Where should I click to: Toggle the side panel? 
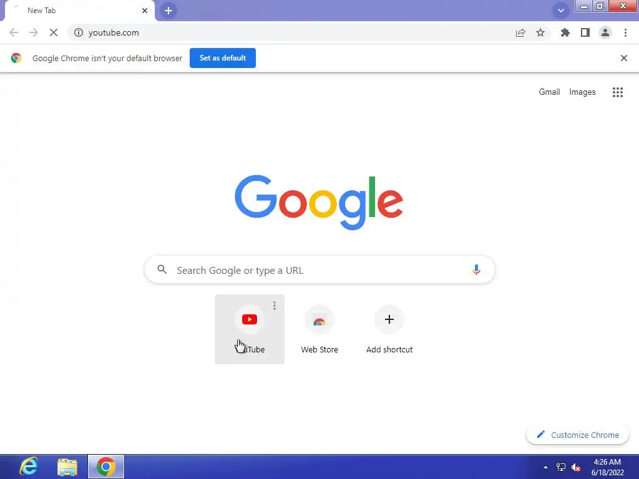585,32
